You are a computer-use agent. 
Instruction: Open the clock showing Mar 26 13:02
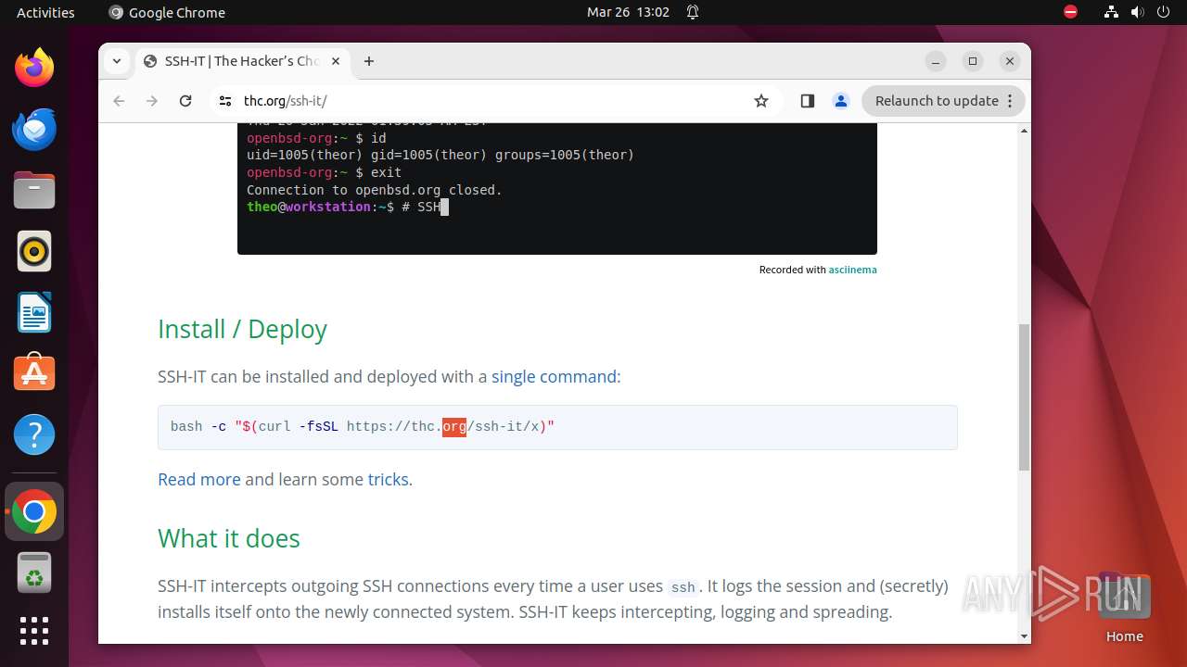(x=628, y=12)
